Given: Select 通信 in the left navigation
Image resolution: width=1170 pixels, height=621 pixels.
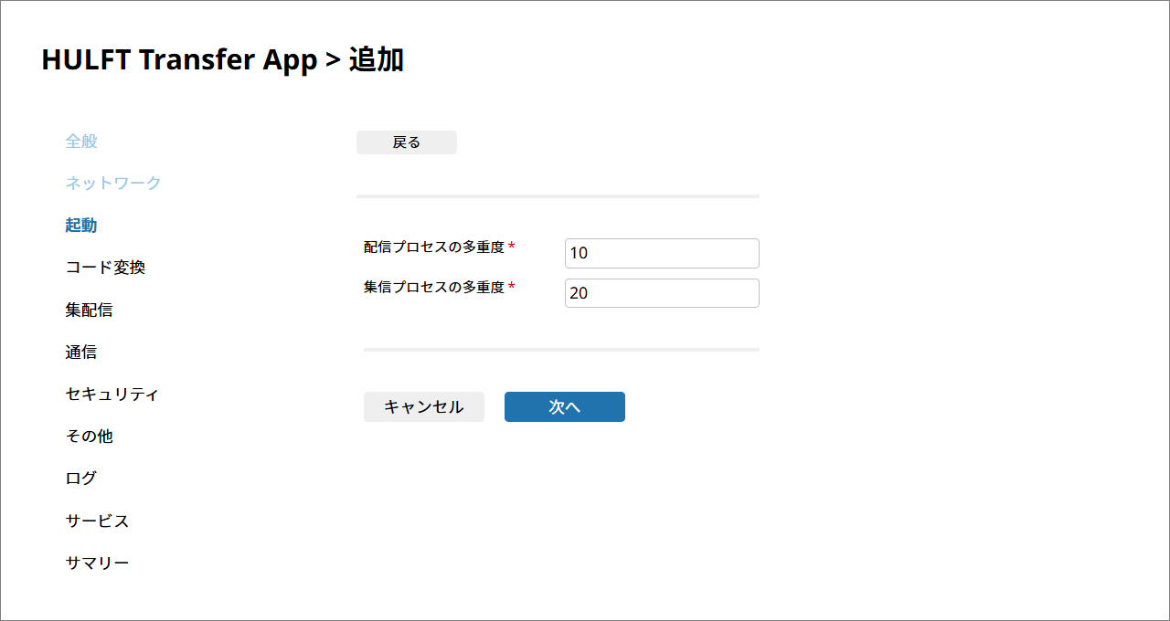Looking at the screenshot, I should click(x=81, y=352).
